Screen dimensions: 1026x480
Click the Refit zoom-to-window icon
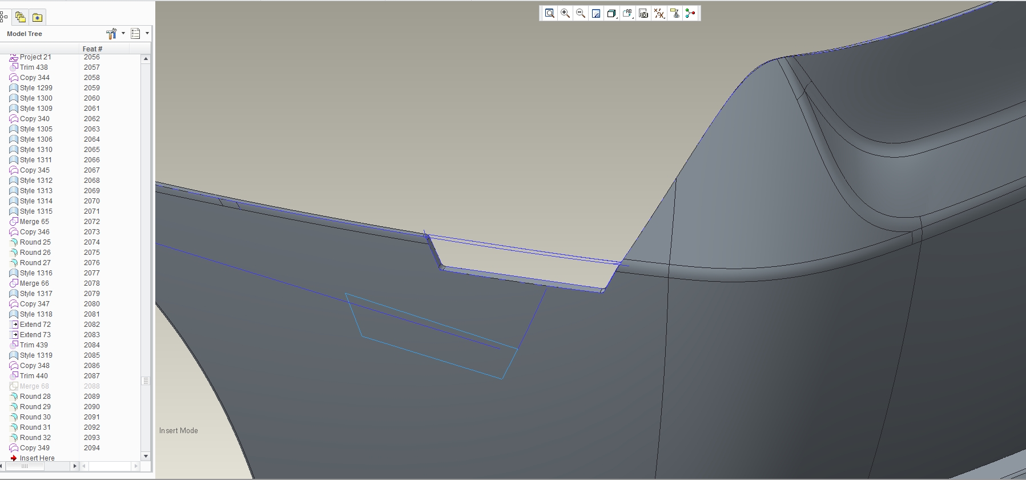point(549,13)
